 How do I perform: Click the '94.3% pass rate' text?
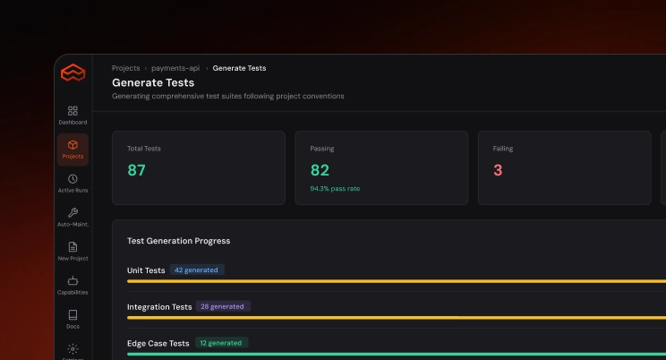click(335, 189)
